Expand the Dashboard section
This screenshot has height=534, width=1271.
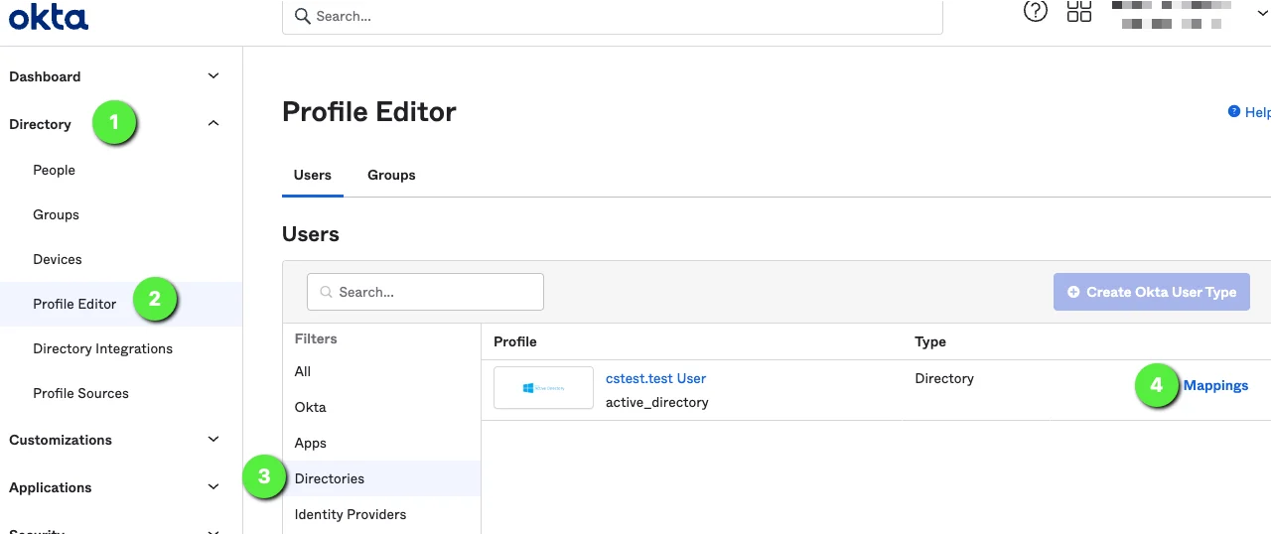click(213, 76)
